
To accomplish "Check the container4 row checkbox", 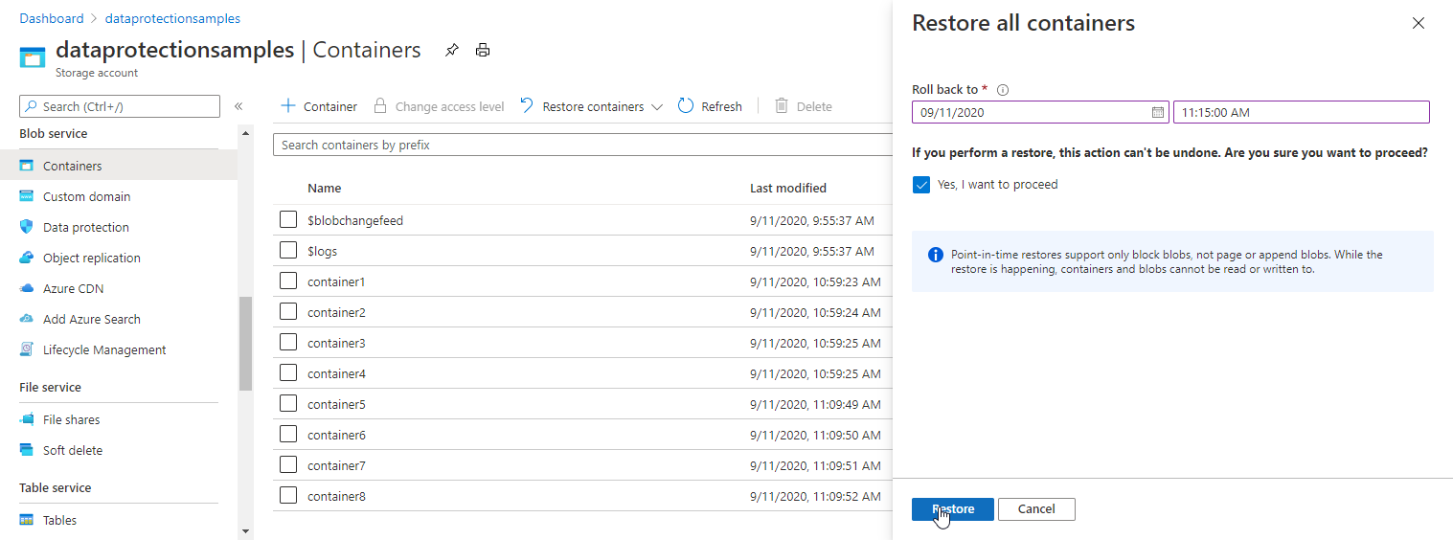I will tap(288, 373).
